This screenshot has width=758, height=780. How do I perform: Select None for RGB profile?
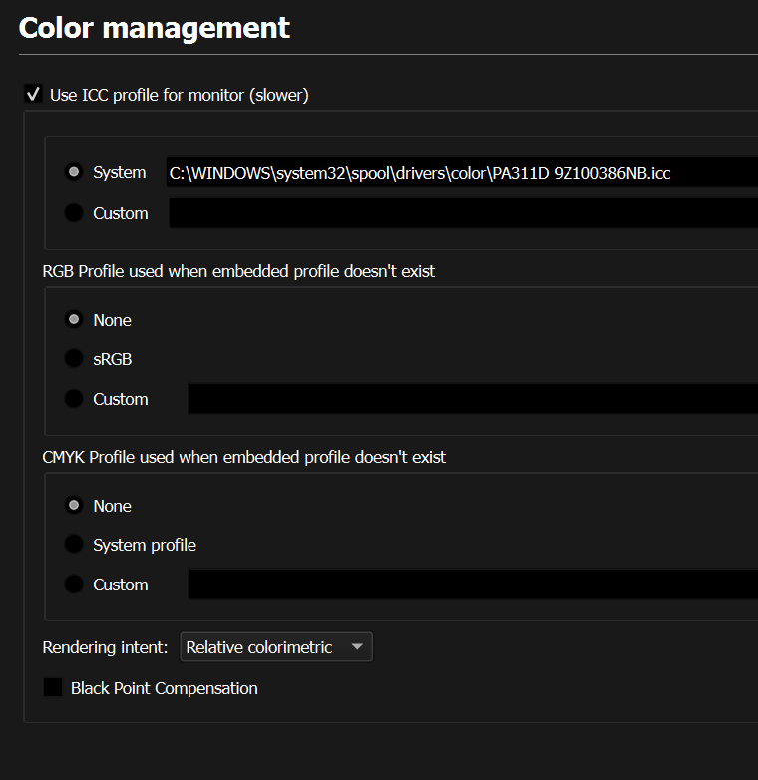[x=74, y=320]
